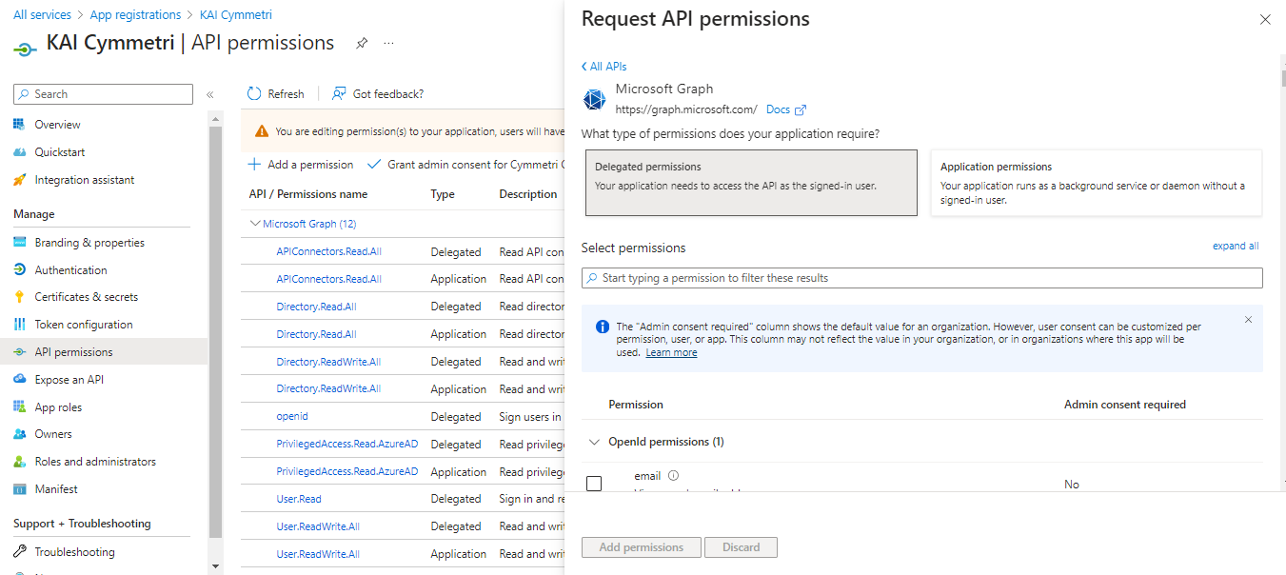Check the email permission checkbox

[594, 484]
